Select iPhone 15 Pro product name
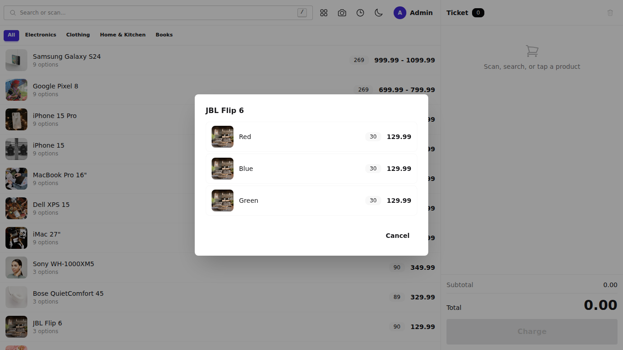 point(55,116)
